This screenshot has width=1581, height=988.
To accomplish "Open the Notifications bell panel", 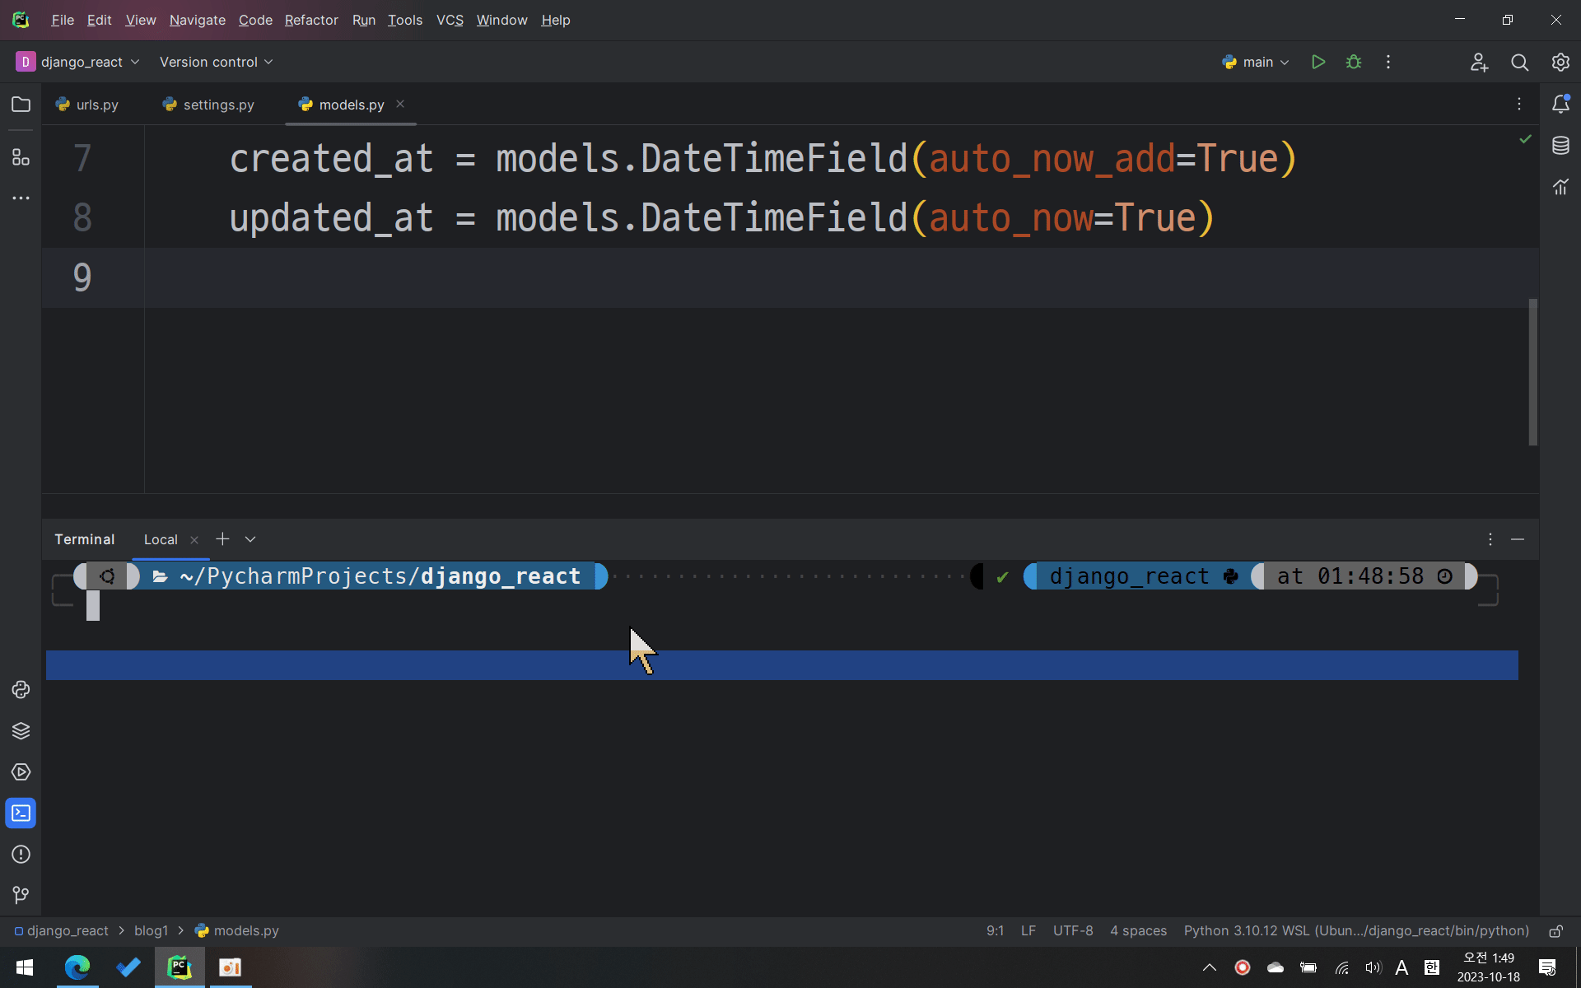I will click(x=1560, y=104).
